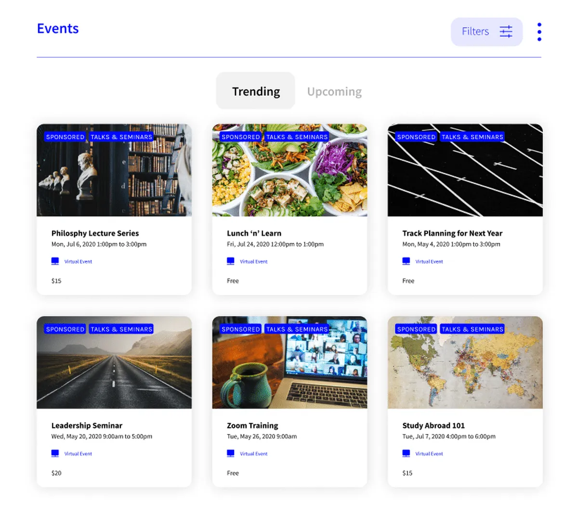The height and width of the screenshot is (522, 578).
Task: Click Virtual Event monitor icon on Study Abroad card
Action: click(x=406, y=453)
